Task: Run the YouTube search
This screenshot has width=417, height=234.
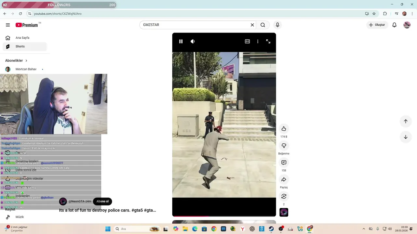Action: (263, 25)
